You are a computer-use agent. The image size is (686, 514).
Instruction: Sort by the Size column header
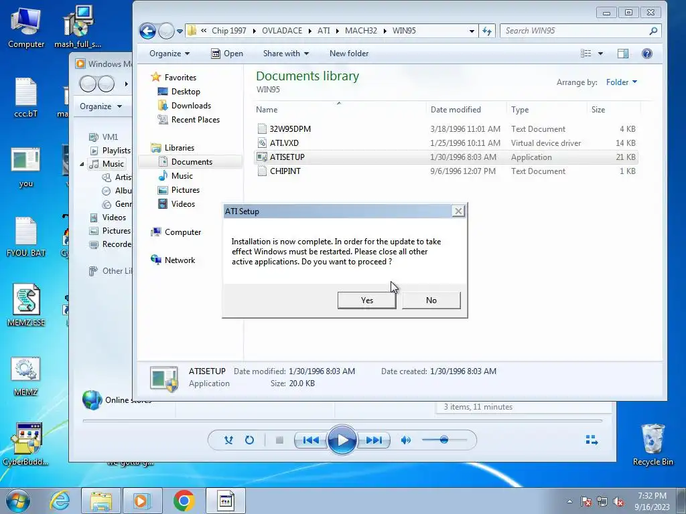[x=614, y=110]
